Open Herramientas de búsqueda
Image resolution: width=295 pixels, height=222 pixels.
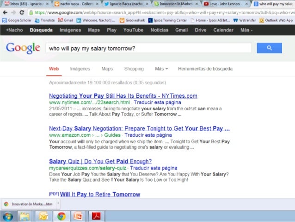(205, 69)
